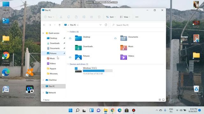This screenshot has width=204, height=114.
Task: Open the See more ellipsis menu
Action: coord(137,17)
